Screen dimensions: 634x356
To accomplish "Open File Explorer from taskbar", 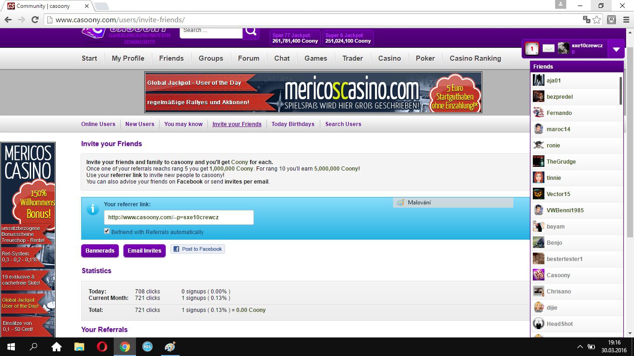I will pyautogui.click(x=79, y=347).
